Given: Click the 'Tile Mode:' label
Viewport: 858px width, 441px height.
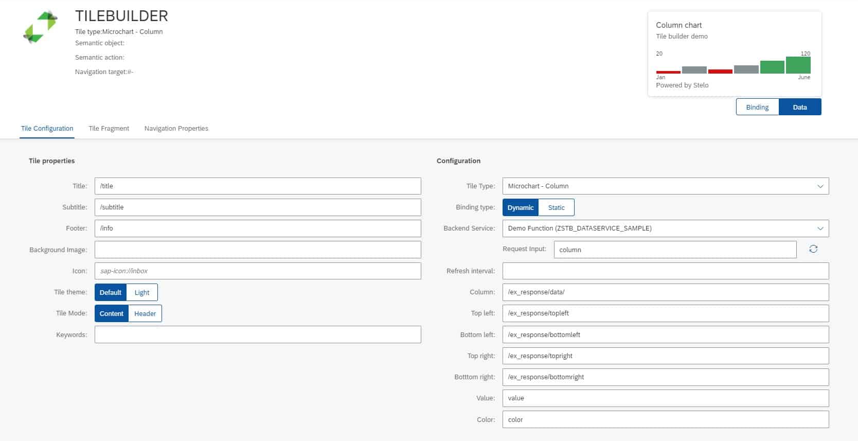Looking at the screenshot, I should click(x=71, y=313).
